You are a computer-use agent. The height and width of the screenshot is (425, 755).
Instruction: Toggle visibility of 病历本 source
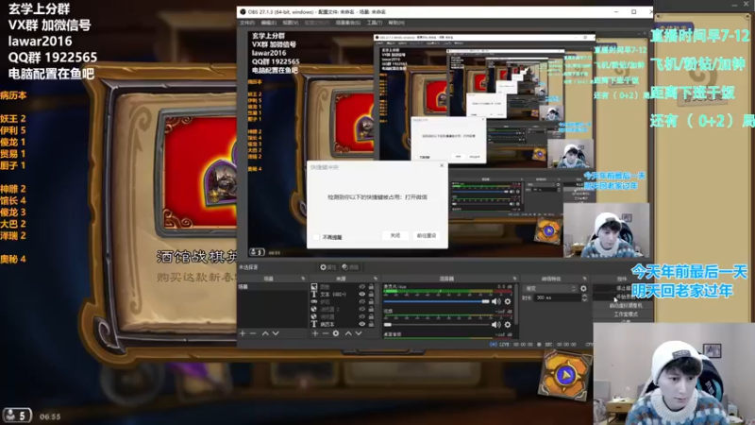362,324
